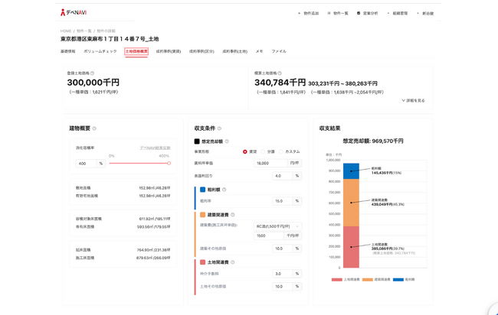Click help icon beside 建物概要 heading

[x=94, y=128]
